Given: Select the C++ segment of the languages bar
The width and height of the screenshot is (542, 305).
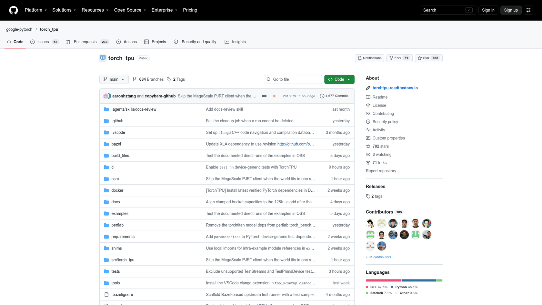Looking at the screenshot, I should [384, 280].
